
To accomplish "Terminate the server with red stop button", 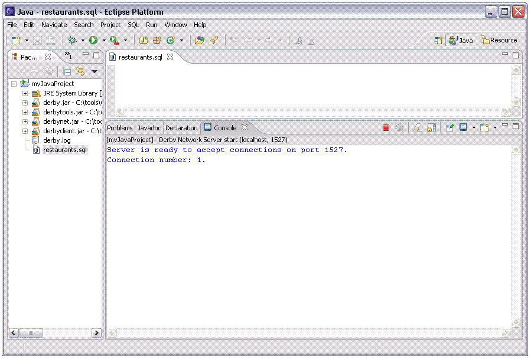I will tap(386, 128).
